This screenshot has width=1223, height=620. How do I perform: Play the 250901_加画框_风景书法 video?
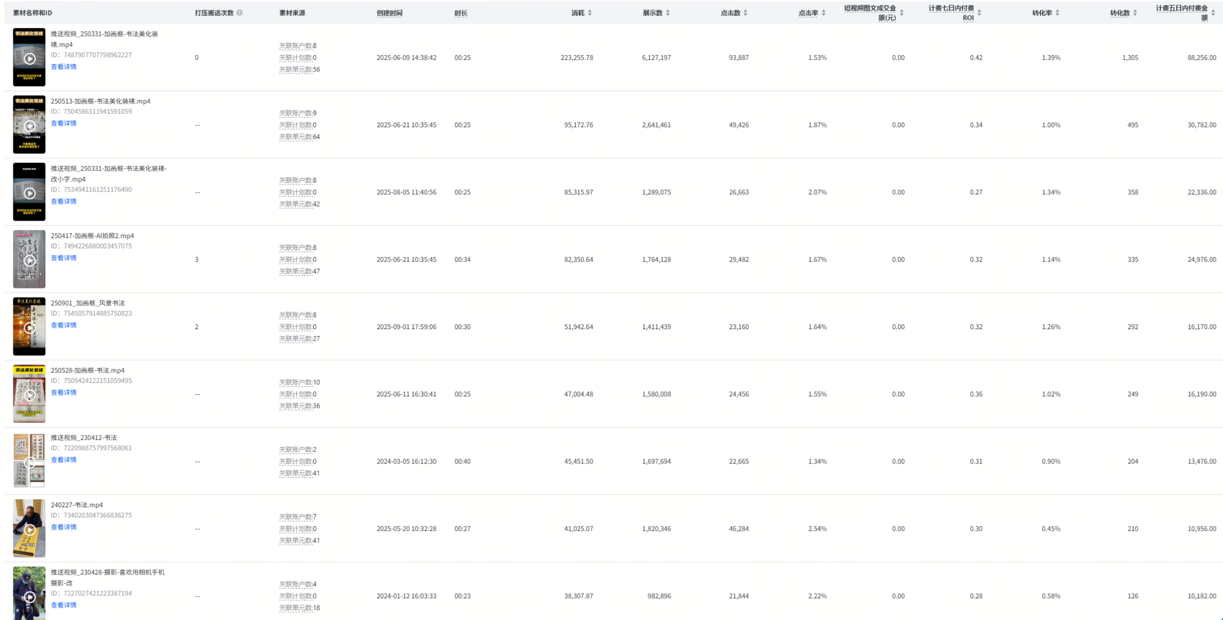(x=29, y=327)
